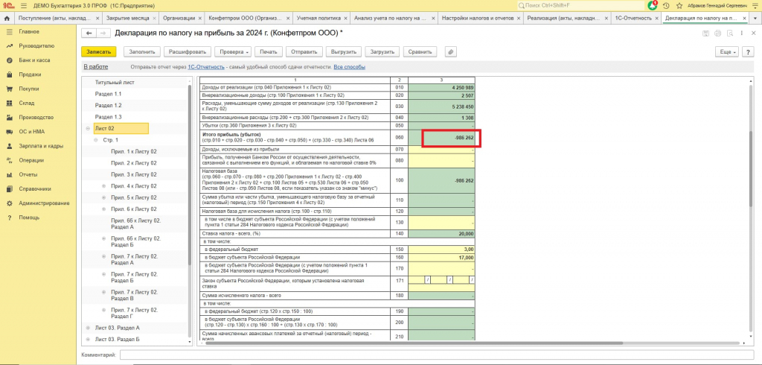Switch to Поступление (акты, наклад... tab
Image resolution: width=762 pixels, height=365 pixels.
55,18
